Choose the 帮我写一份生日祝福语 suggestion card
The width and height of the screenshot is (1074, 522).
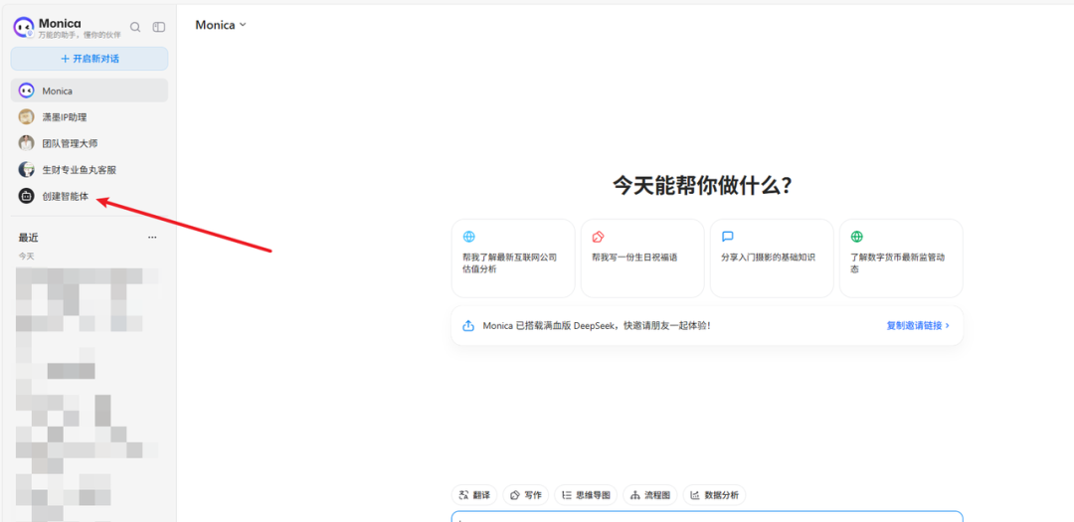(x=642, y=259)
